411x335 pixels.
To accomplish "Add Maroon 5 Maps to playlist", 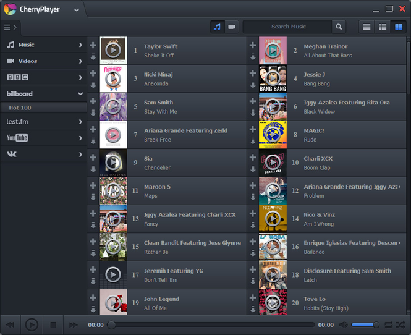I will 93,185.
